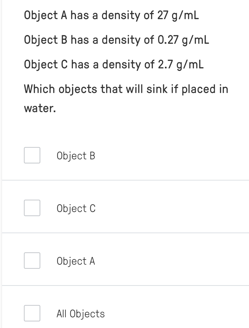
Task: Toggle the second answer option on
Action: pos(32,208)
